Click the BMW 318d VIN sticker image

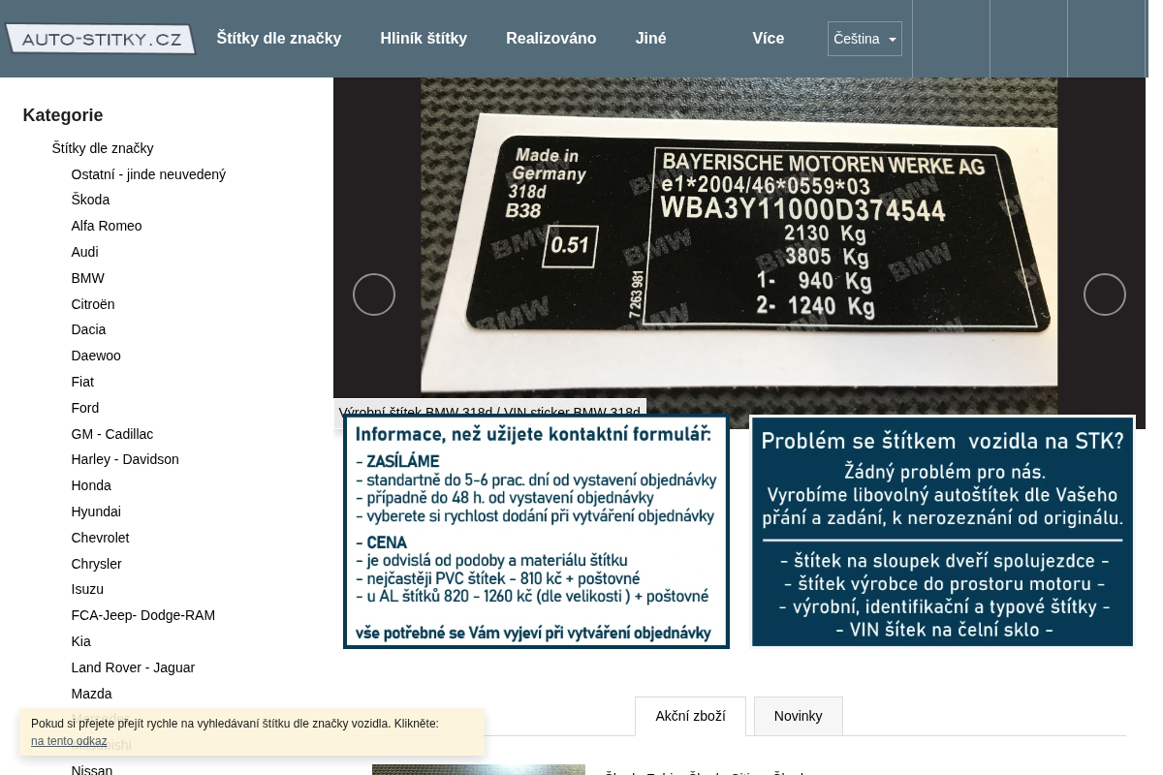739,253
